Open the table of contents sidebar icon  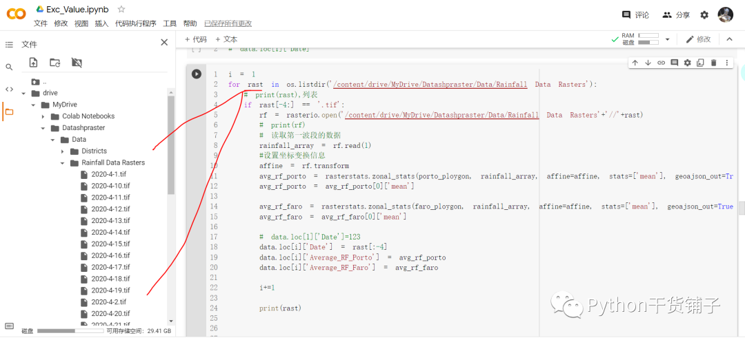click(9, 45)
